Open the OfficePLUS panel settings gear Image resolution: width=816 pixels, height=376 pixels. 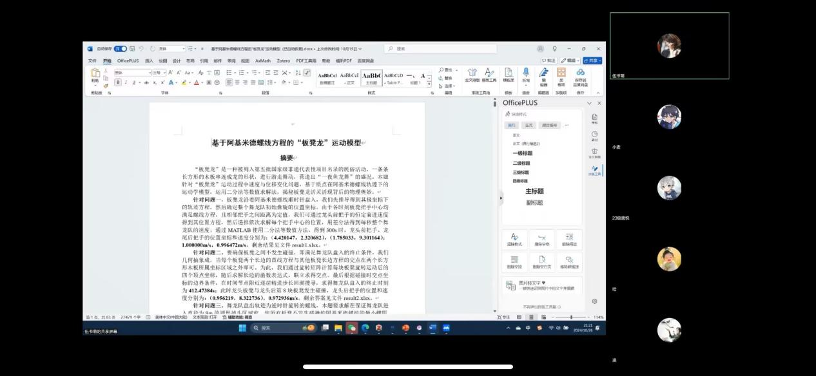click(x=594, y=301)
